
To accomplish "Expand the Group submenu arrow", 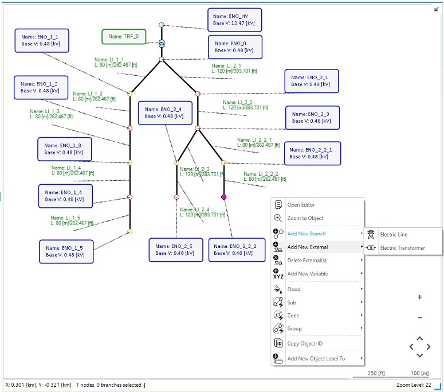I will (x=362, y=328).
